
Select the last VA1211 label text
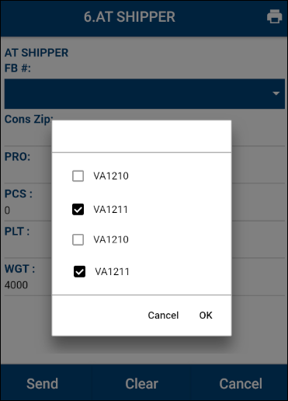(x=112, y=271)
